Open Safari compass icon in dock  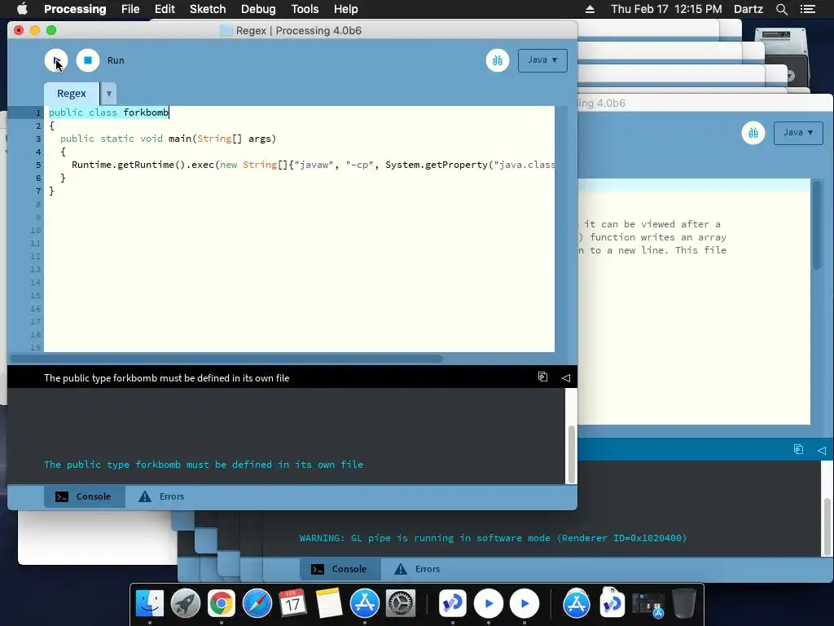pos(257,604)
